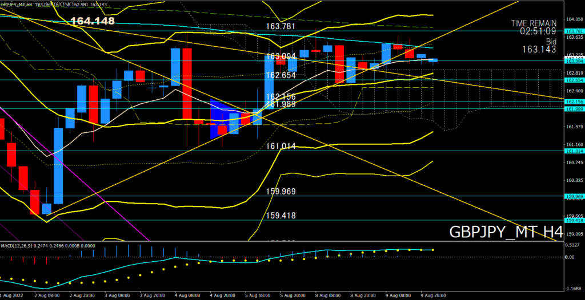Select the highlighted 161.014 tag on price axis
Screen dimensions: 585x300
click(575, 151)
